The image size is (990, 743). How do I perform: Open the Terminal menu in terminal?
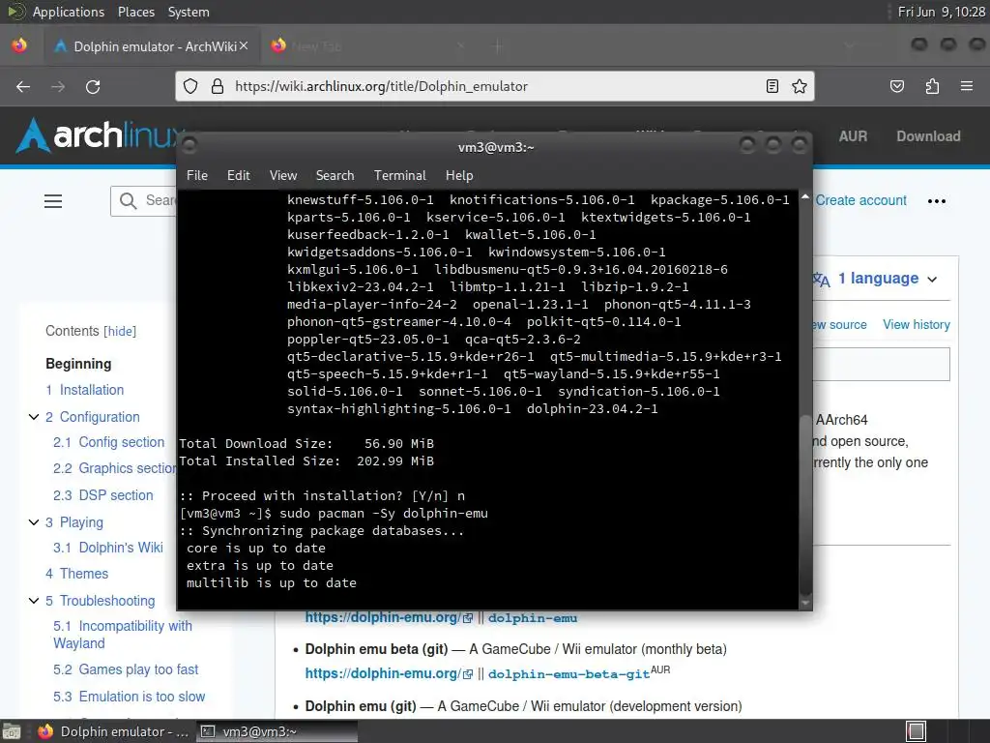click(399, 176)
